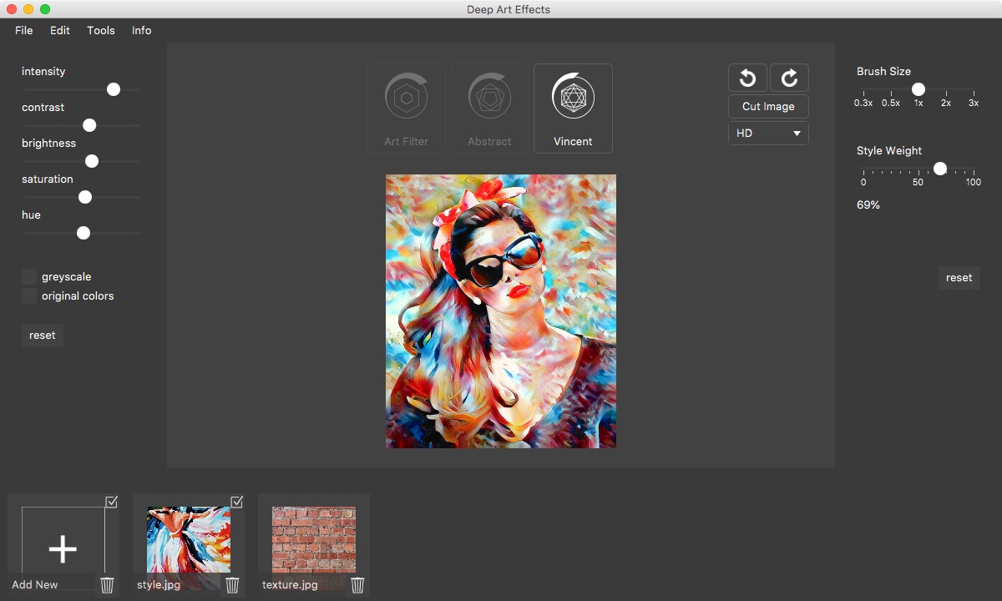Select the Art Filter style icon

406,109
